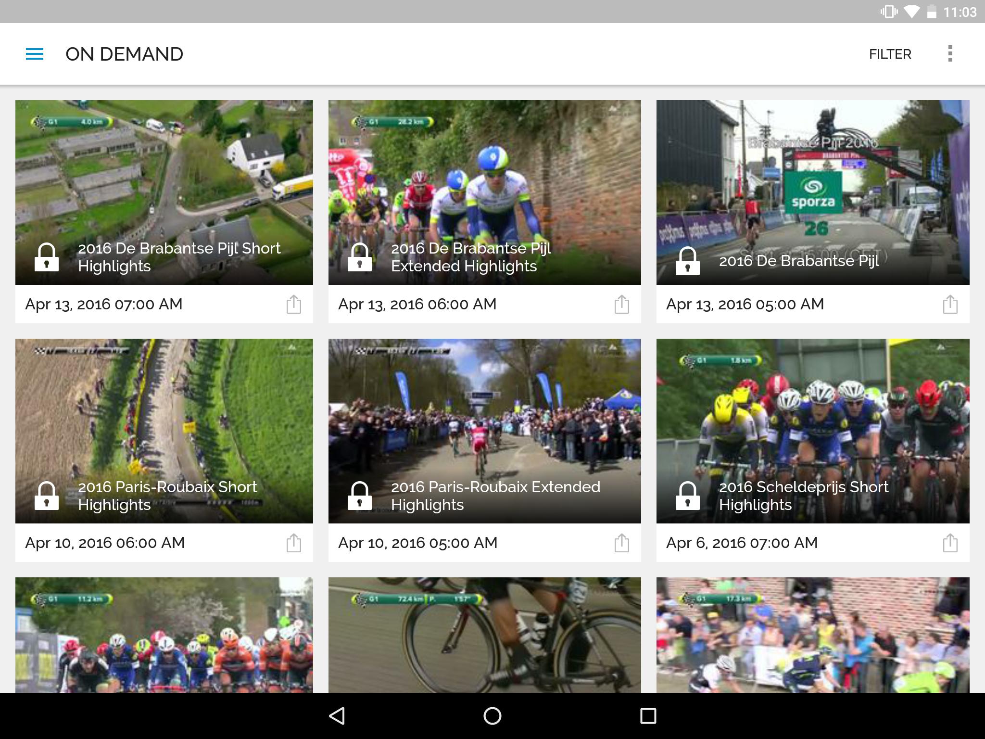985x739 pixels.
Task: Click the date 'Apr 10, 2016 05:00 AM'
Action: pos(417,543)
